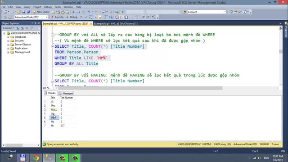
Task: Click the Debug button in the toolbar
Action: pos(72,17)
